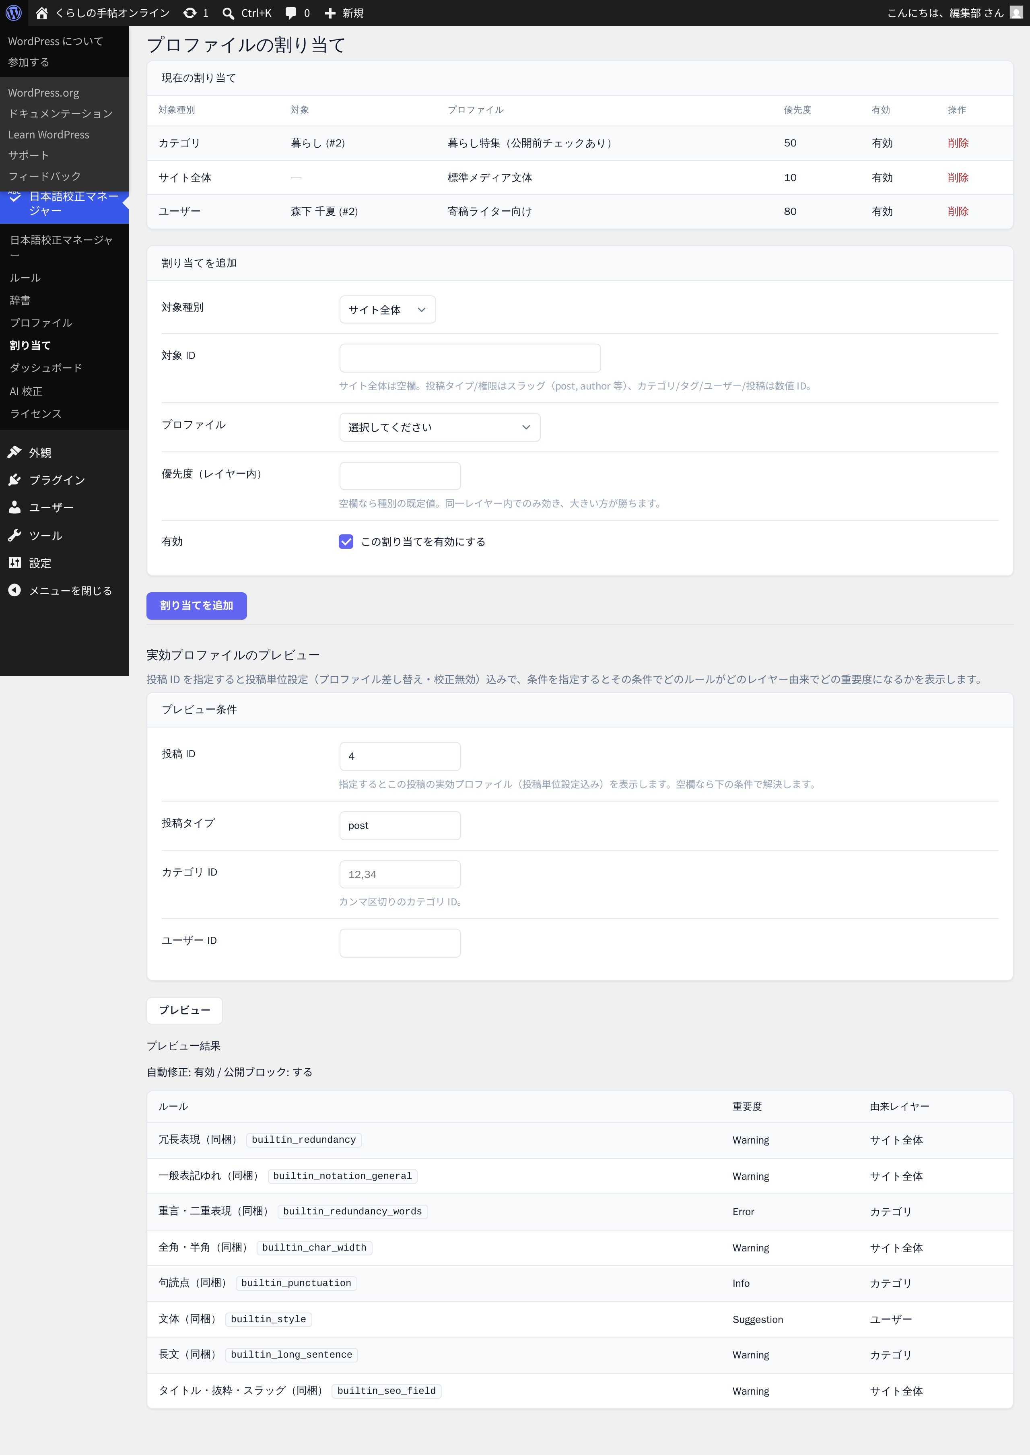Image resolution: width=1030 pixels, height=1455 pixels.
Task: Click the 割り当てを追加 button
Action: pos(197,606)
